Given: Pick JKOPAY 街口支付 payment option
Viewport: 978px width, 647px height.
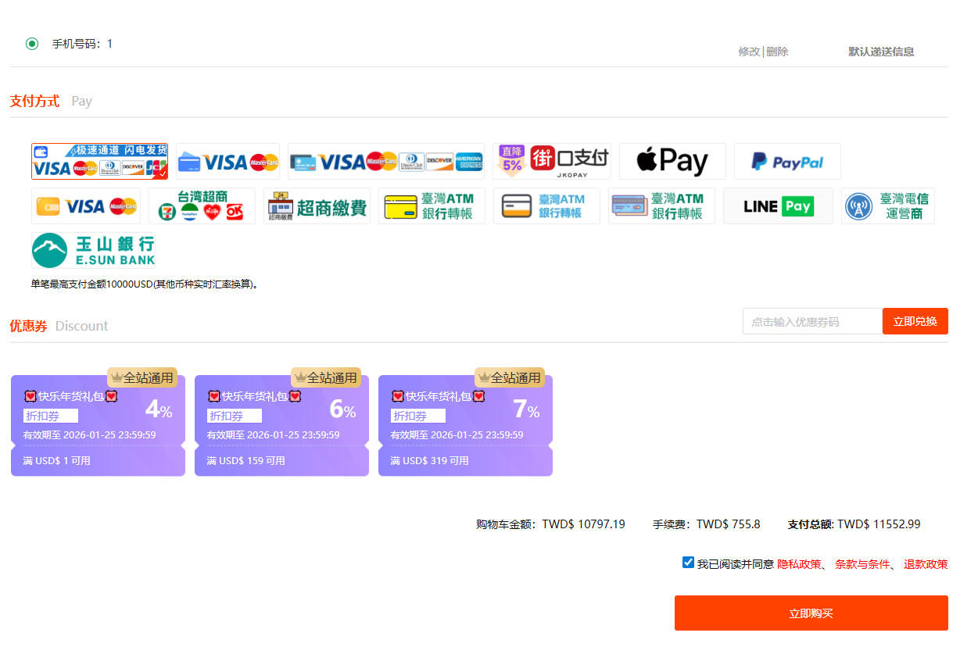Looking at the screenshot, I should [x=553, y=161].
